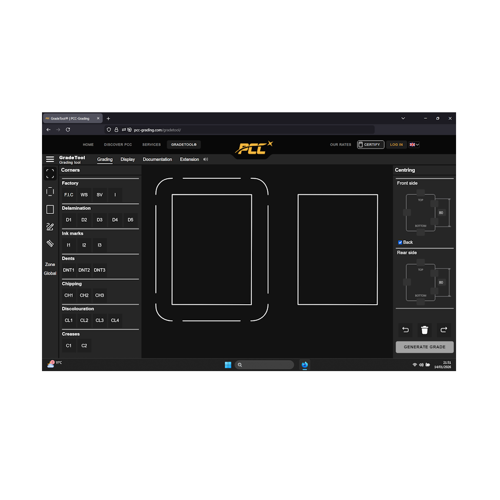Select the C2 crease button
This screenshot has width=500, height=500.
coord(84,346)
